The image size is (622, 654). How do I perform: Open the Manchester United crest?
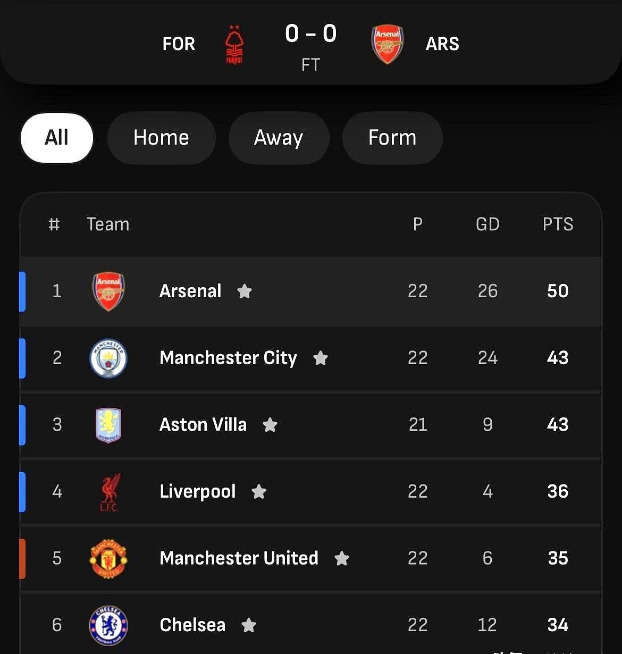coord(108,558)
